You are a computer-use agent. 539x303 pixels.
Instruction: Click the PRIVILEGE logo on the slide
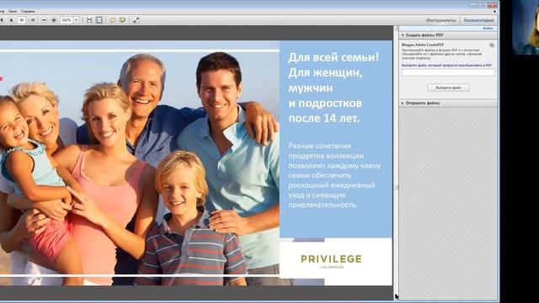pos(331,261)
